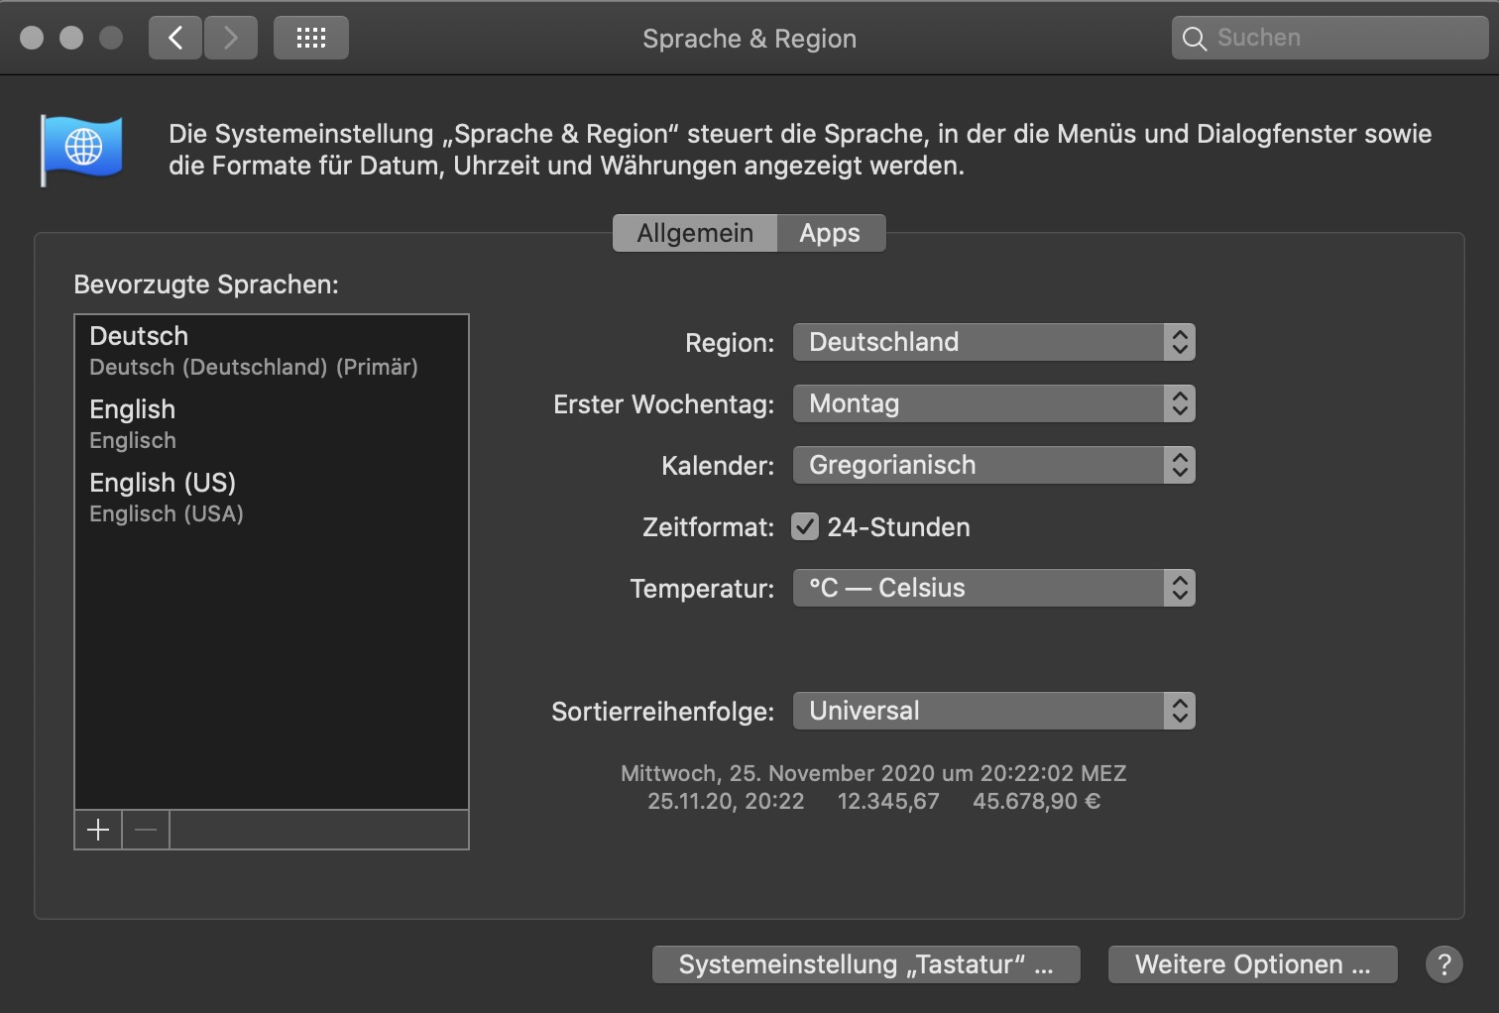Click the Sprache & Region window title

749,39
